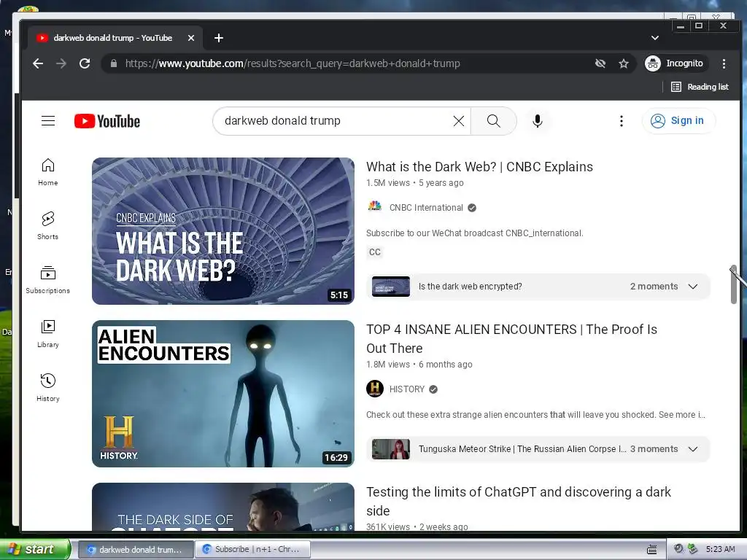Clear the search box with X icon
Image resolution: width=747 pixels, height=560 pixels.
pos(458,121)
